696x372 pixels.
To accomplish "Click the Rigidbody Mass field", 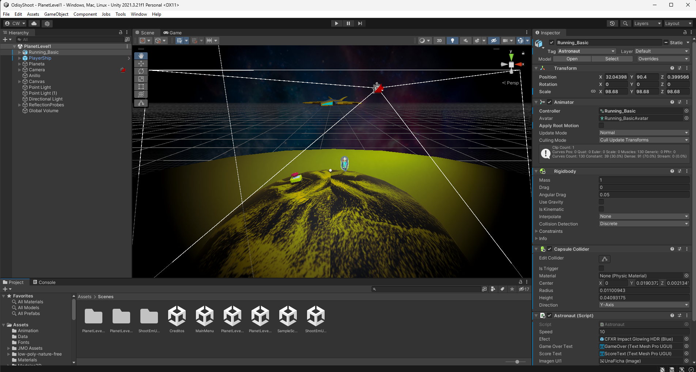I will click(x=644, y=180).
